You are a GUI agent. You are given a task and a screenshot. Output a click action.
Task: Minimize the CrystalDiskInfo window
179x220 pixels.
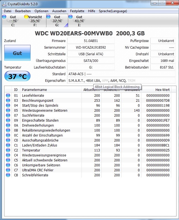pyautogui.click(x=155, y=3)
